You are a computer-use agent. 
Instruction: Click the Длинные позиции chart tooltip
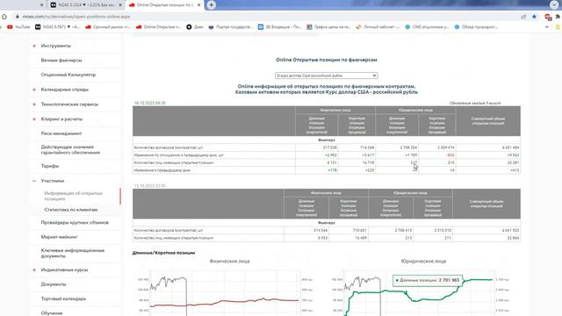(428, 280)
